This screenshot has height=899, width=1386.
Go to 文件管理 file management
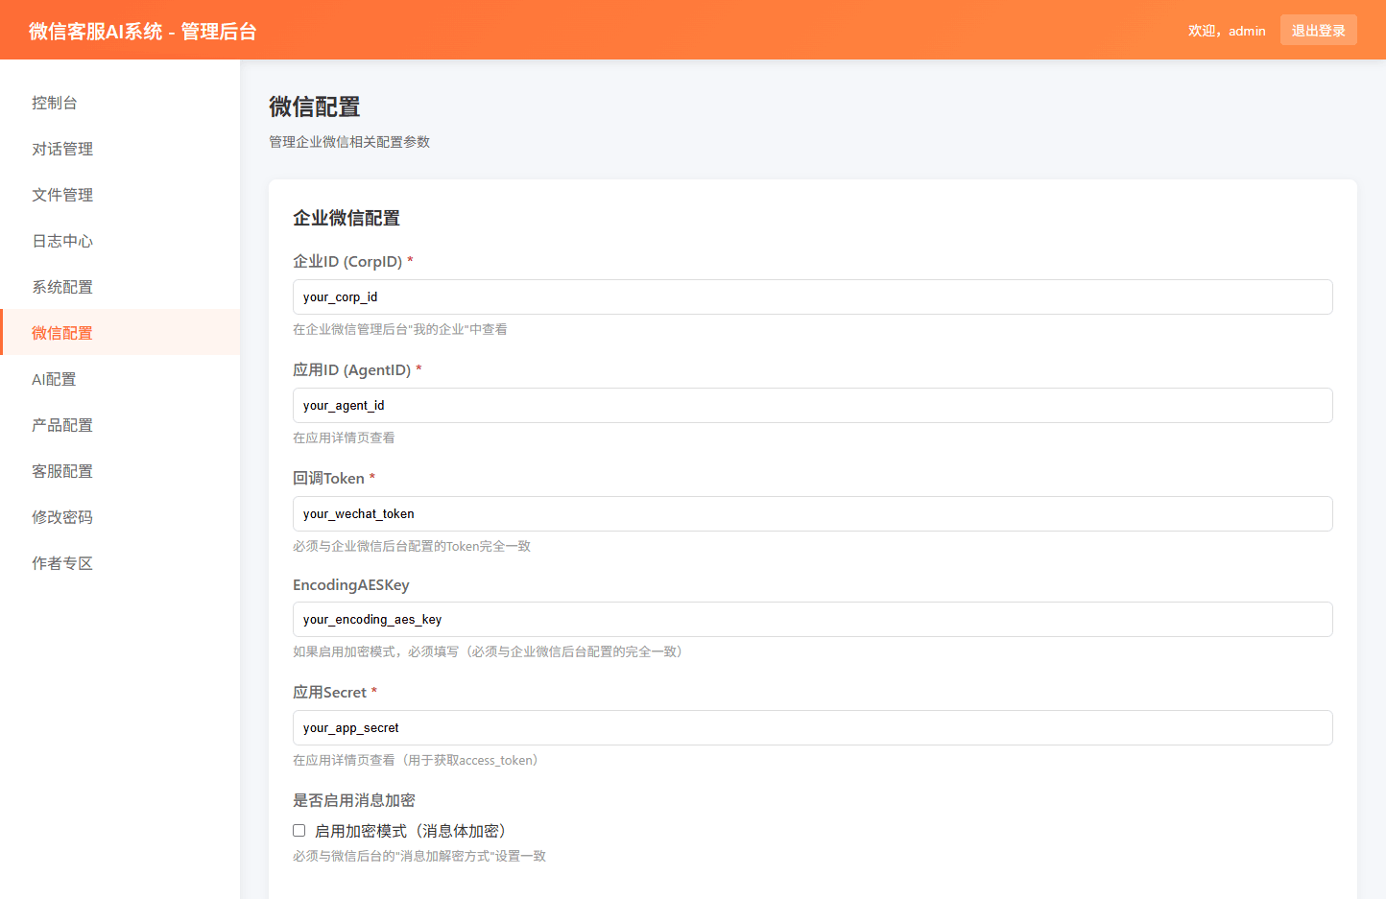(x=61, y=195)
